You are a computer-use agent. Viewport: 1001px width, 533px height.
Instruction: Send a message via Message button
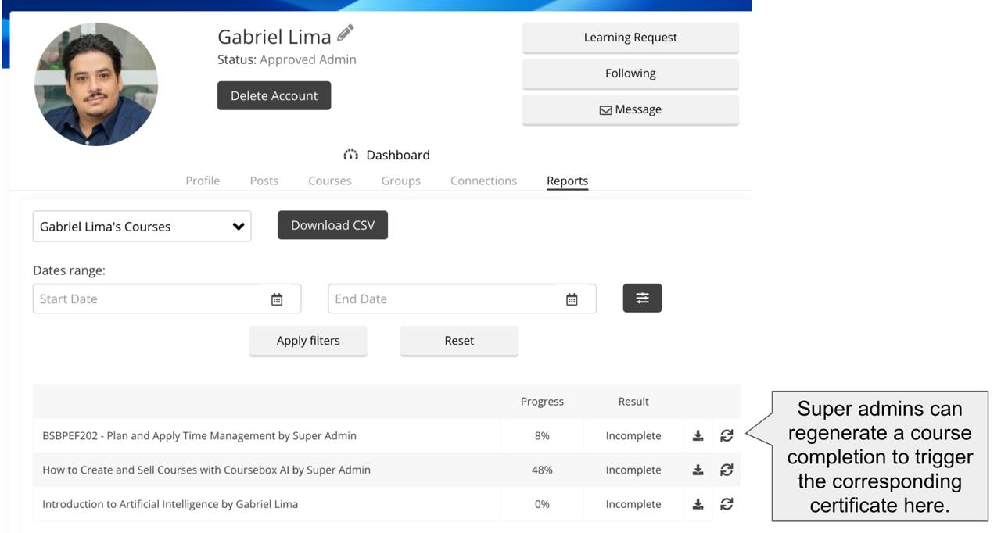click(630, 109)
